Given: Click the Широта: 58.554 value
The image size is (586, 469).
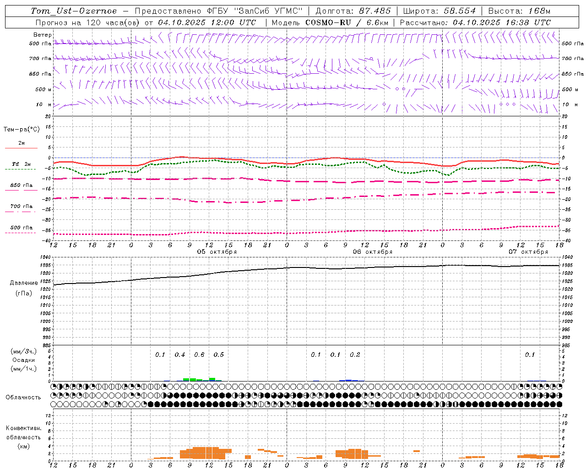Looking at the screenshot, I should [439, 11].
